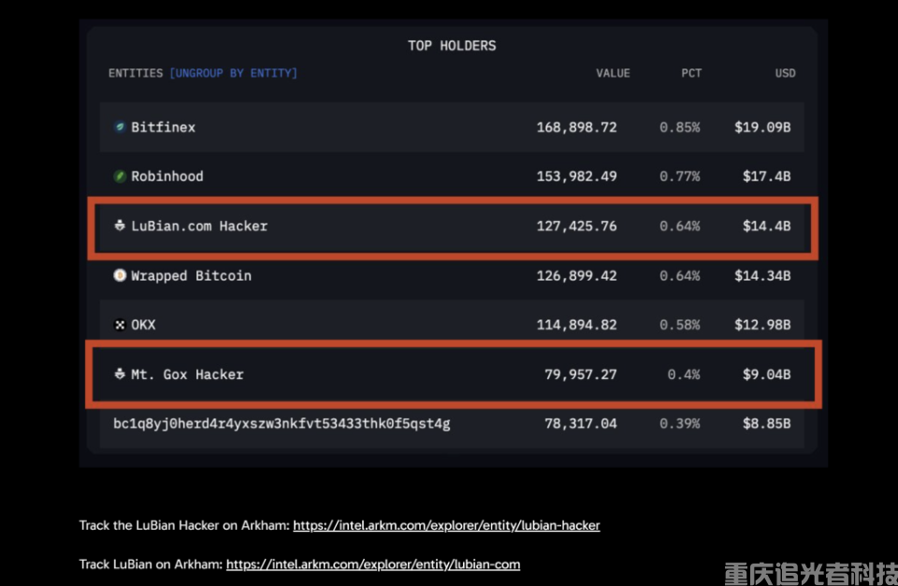Sort holders by VALUE column header
898x586 pixels.
[613, 73]
